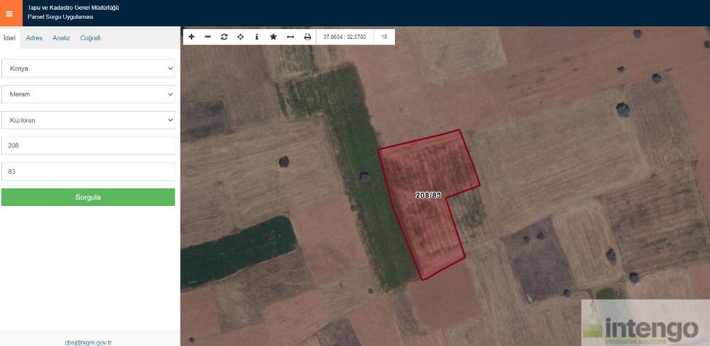Open the orange hamburger menu

click(9, 13)
